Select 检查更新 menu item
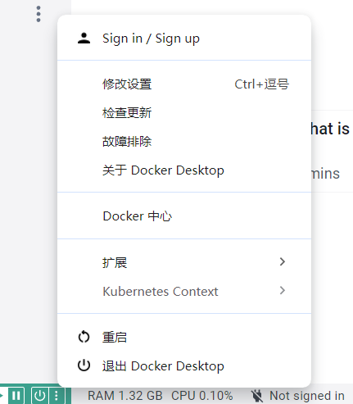Screen dimensions: 353x404 click(x=184, y=113)
